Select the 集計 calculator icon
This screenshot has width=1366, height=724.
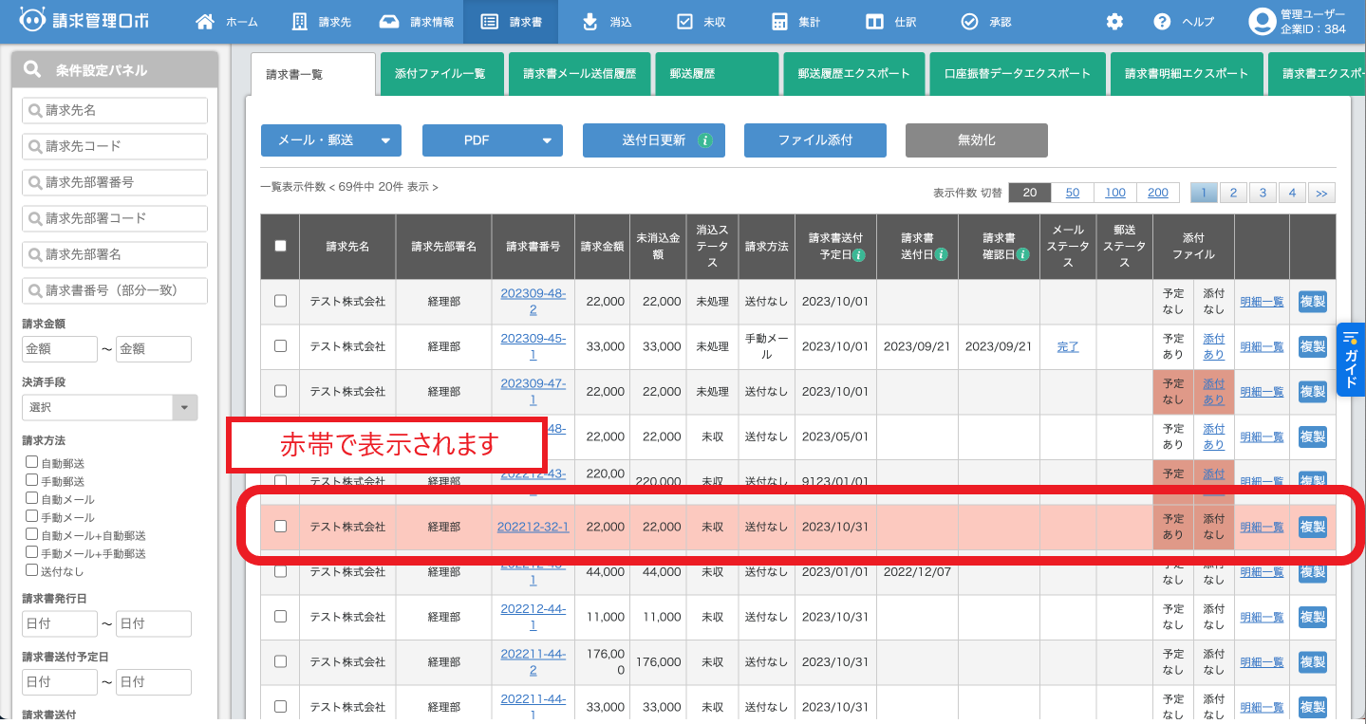[x=779, y=20]
